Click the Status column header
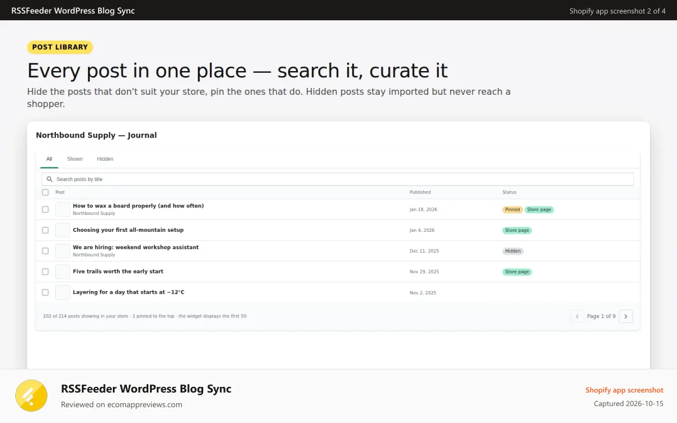The image size is (677, 423). click(509, 192)
